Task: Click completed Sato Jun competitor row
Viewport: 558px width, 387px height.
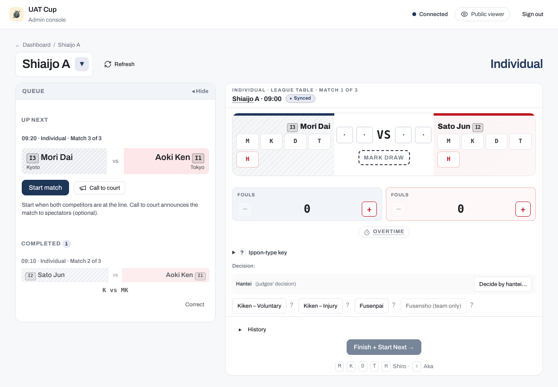Action: (x=65, y=275)
